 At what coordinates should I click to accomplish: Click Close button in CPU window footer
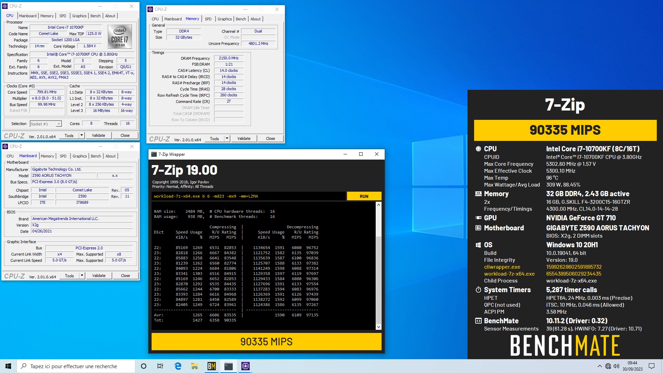pyautogui.click(x=125, y=135)
